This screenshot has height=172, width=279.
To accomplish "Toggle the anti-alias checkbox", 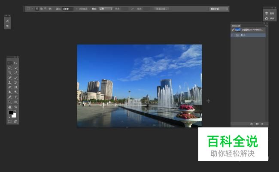I will coord(77,9).
